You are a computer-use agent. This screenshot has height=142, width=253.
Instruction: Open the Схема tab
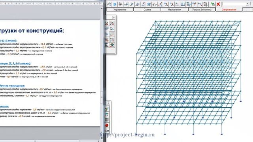[147, 9]
